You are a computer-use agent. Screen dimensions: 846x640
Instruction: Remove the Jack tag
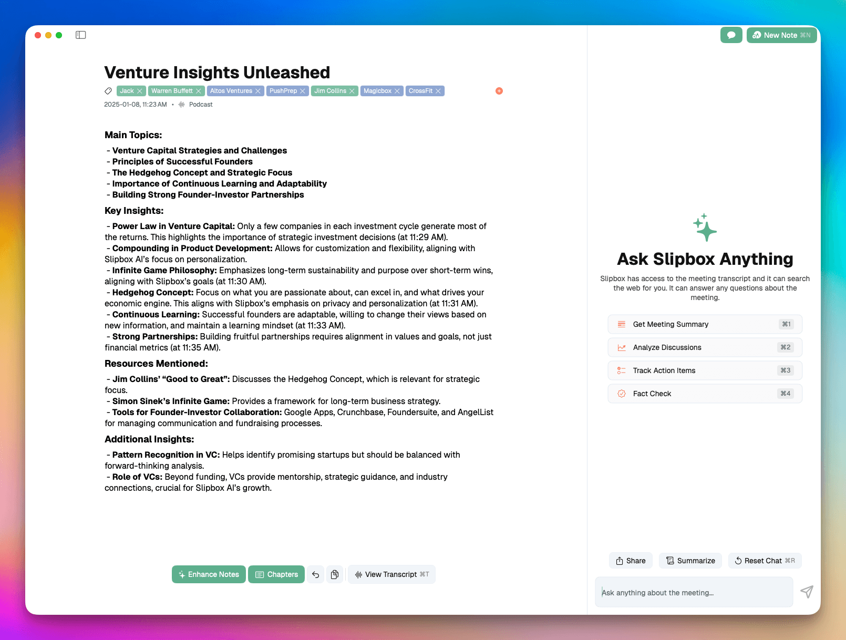pyautogui.click(x=140, y=91)
